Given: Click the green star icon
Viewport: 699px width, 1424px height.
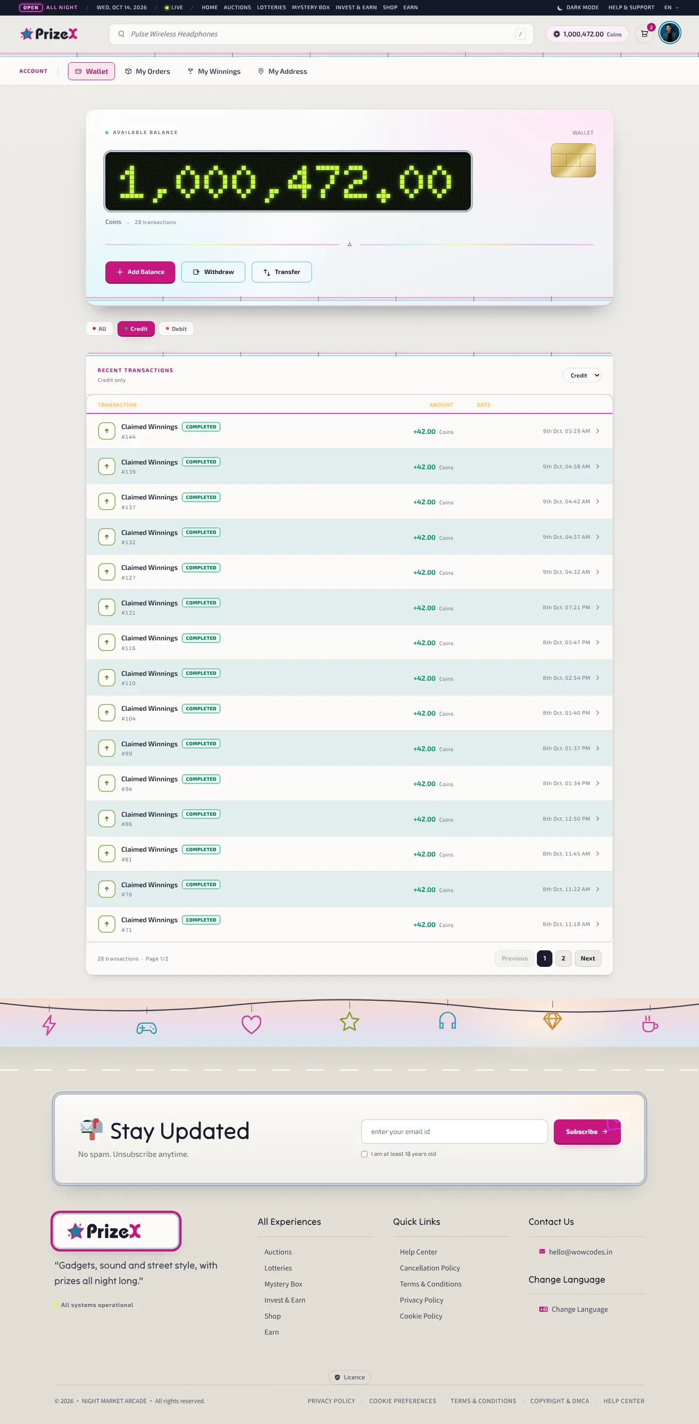Looking at the screenshot, I should click(349, 1022).
